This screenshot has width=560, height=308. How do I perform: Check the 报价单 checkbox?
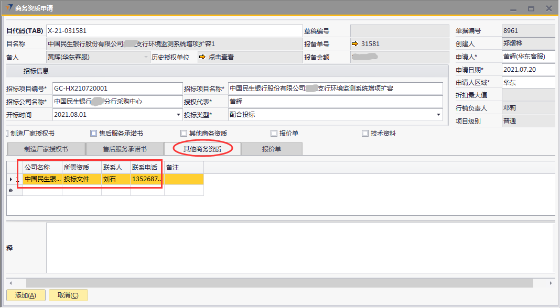point(274,134)
